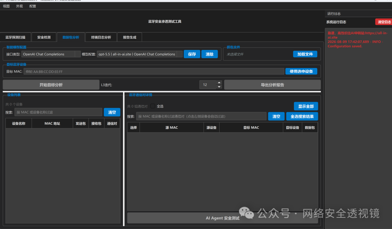Click the L3迭代 number field showing 12
The height and width of the screenshot is (229, 392).
tap(208, 85)
